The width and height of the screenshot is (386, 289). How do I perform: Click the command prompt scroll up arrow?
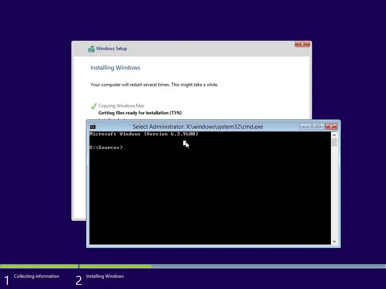(334, 135)
